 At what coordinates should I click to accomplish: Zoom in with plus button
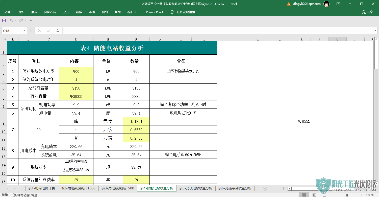point(362,195)
